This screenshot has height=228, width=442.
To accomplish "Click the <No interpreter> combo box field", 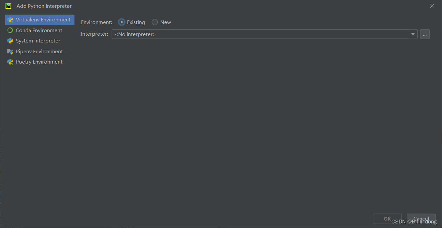I will [265, 34].
